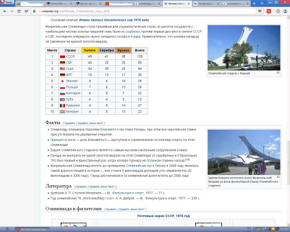Open ГДР link in the medal table
Viewport: 290px width, 232px height.
69,63
